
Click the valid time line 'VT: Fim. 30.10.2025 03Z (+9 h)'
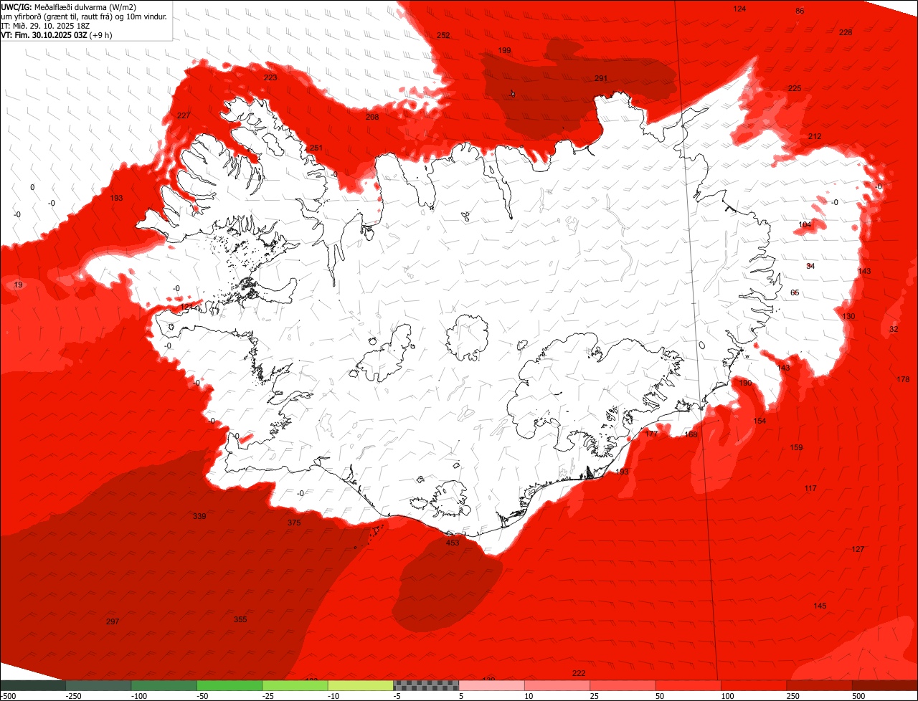(x=57, y=34)
